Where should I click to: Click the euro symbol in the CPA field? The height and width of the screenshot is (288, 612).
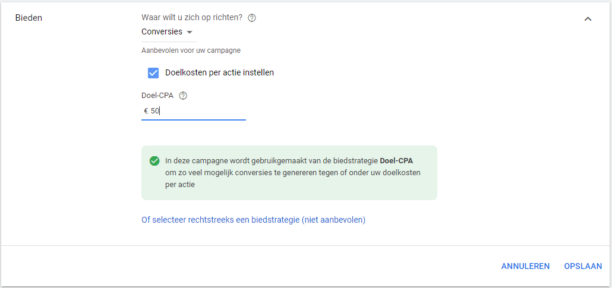tap(146, 111)
